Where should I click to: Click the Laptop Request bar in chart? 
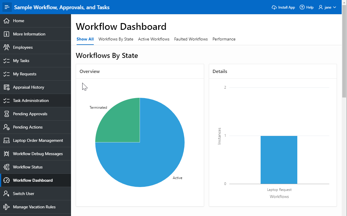click(x=279, y=160)
